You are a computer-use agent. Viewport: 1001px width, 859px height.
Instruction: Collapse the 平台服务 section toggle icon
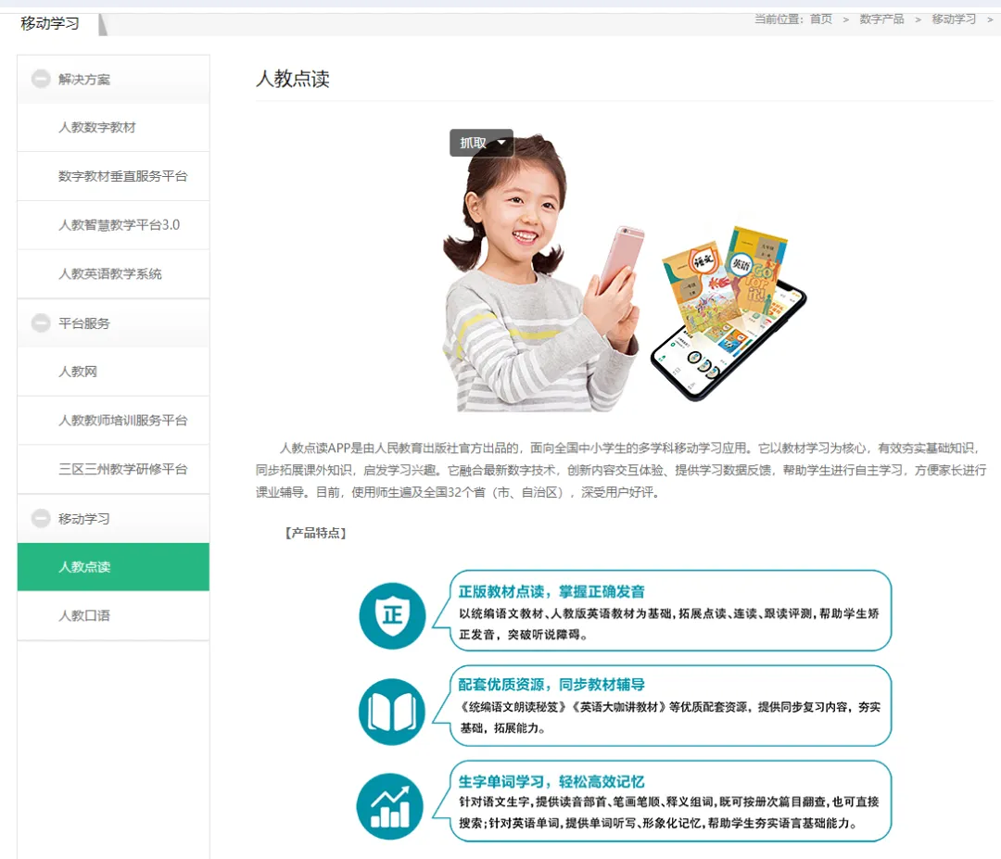pos(41,322)
